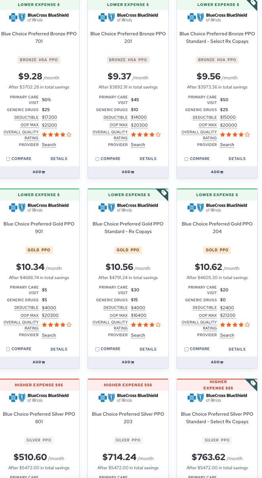The image size is (262, 478).
Task: Click the star rating on Bronze PPO 201 card
Action: [146, 135]
